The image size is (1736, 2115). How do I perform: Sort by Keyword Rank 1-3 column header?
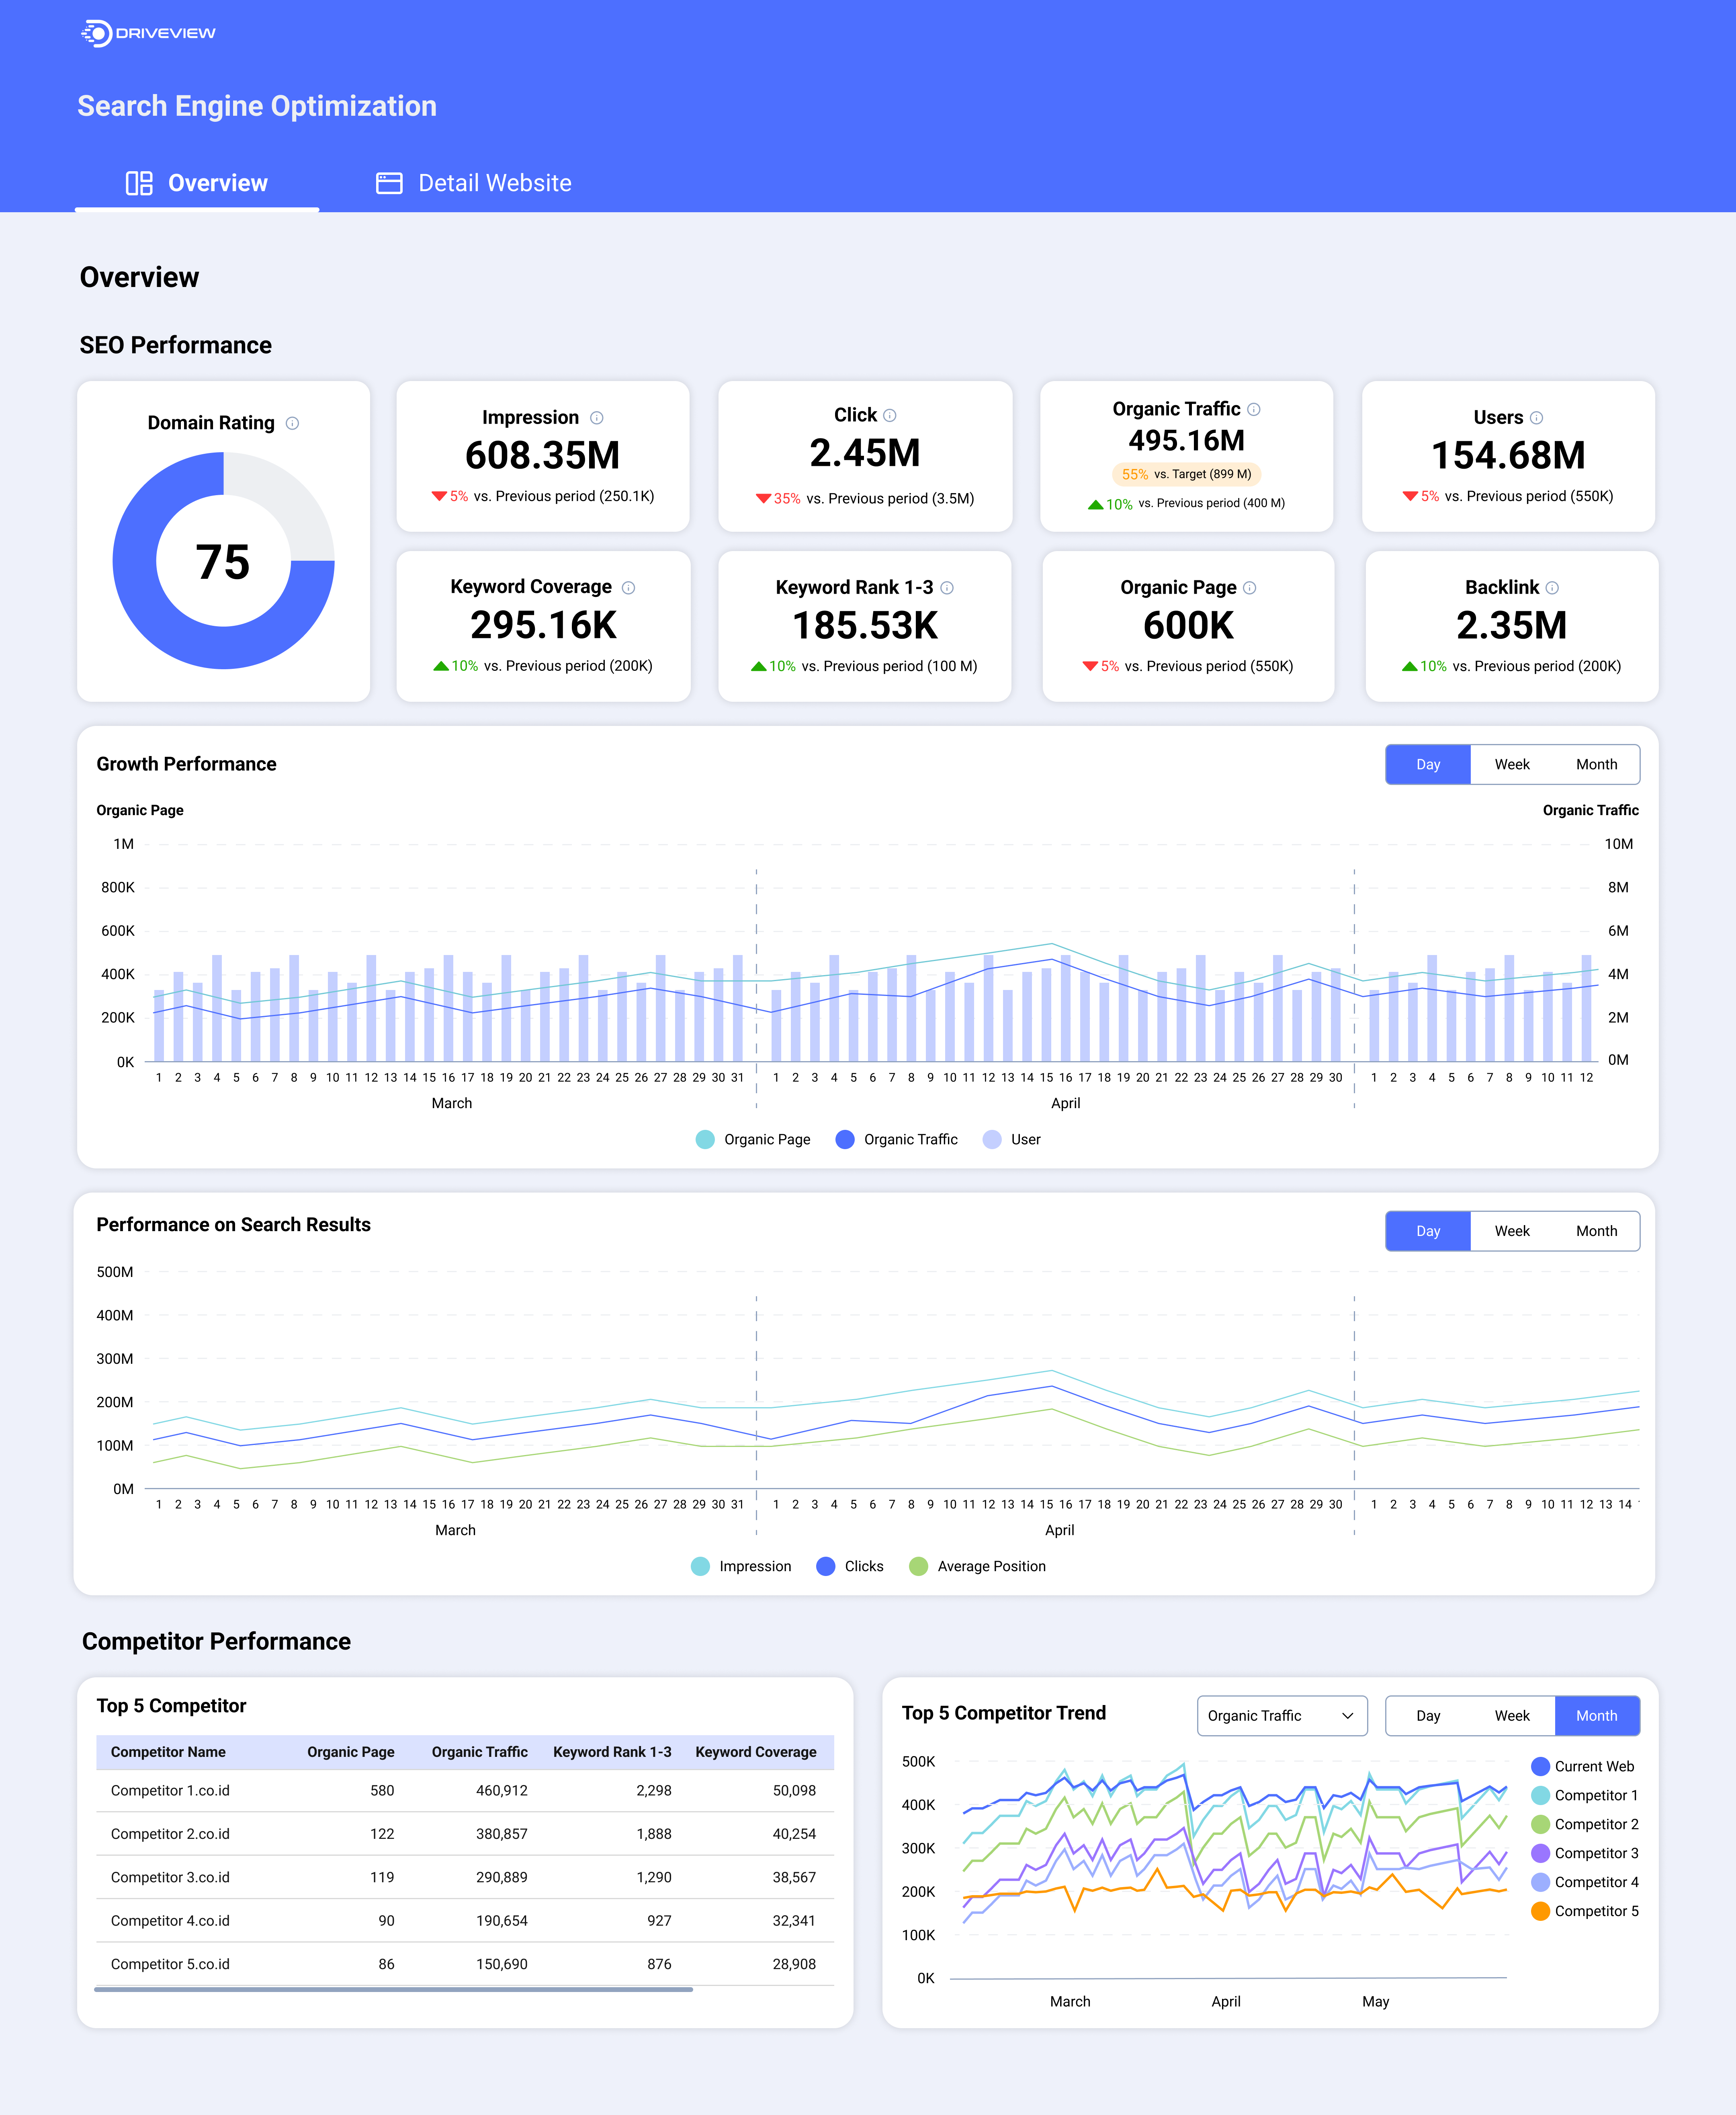click(612, 1752)
